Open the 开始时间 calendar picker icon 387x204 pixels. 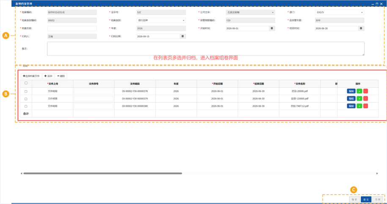pyautogui.click(x=272, y=28)
